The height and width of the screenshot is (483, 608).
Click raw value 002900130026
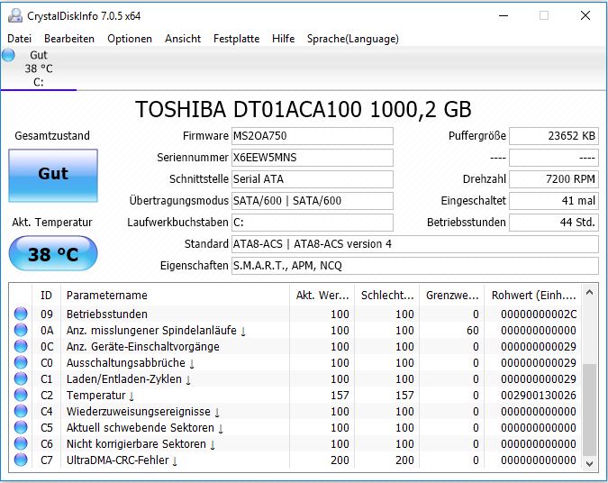[539, 396]
